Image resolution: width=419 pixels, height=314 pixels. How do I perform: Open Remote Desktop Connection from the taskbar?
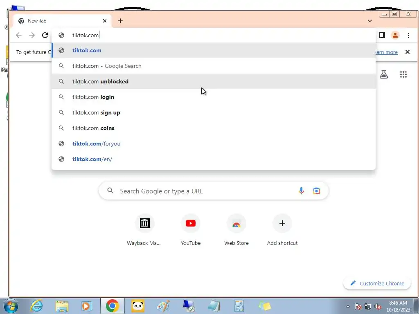[189, 306]
